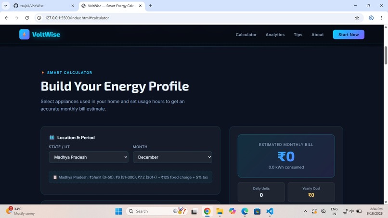Go back to the previous page
The height and width of the screenshot is (218, 388).
point(7,18)
